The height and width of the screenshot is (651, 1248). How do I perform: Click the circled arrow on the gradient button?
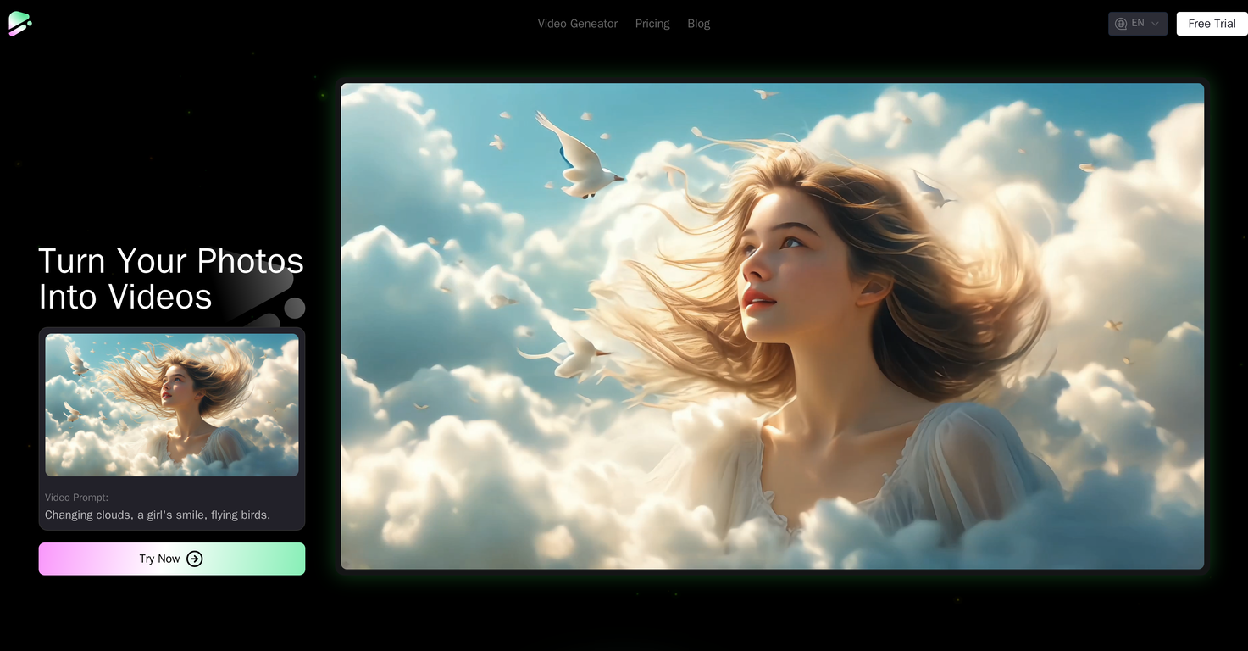click(x=195, y=559)
